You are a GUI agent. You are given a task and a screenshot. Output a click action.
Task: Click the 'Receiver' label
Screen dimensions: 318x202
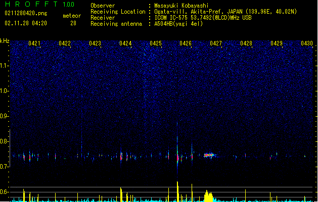click(103, 18)
